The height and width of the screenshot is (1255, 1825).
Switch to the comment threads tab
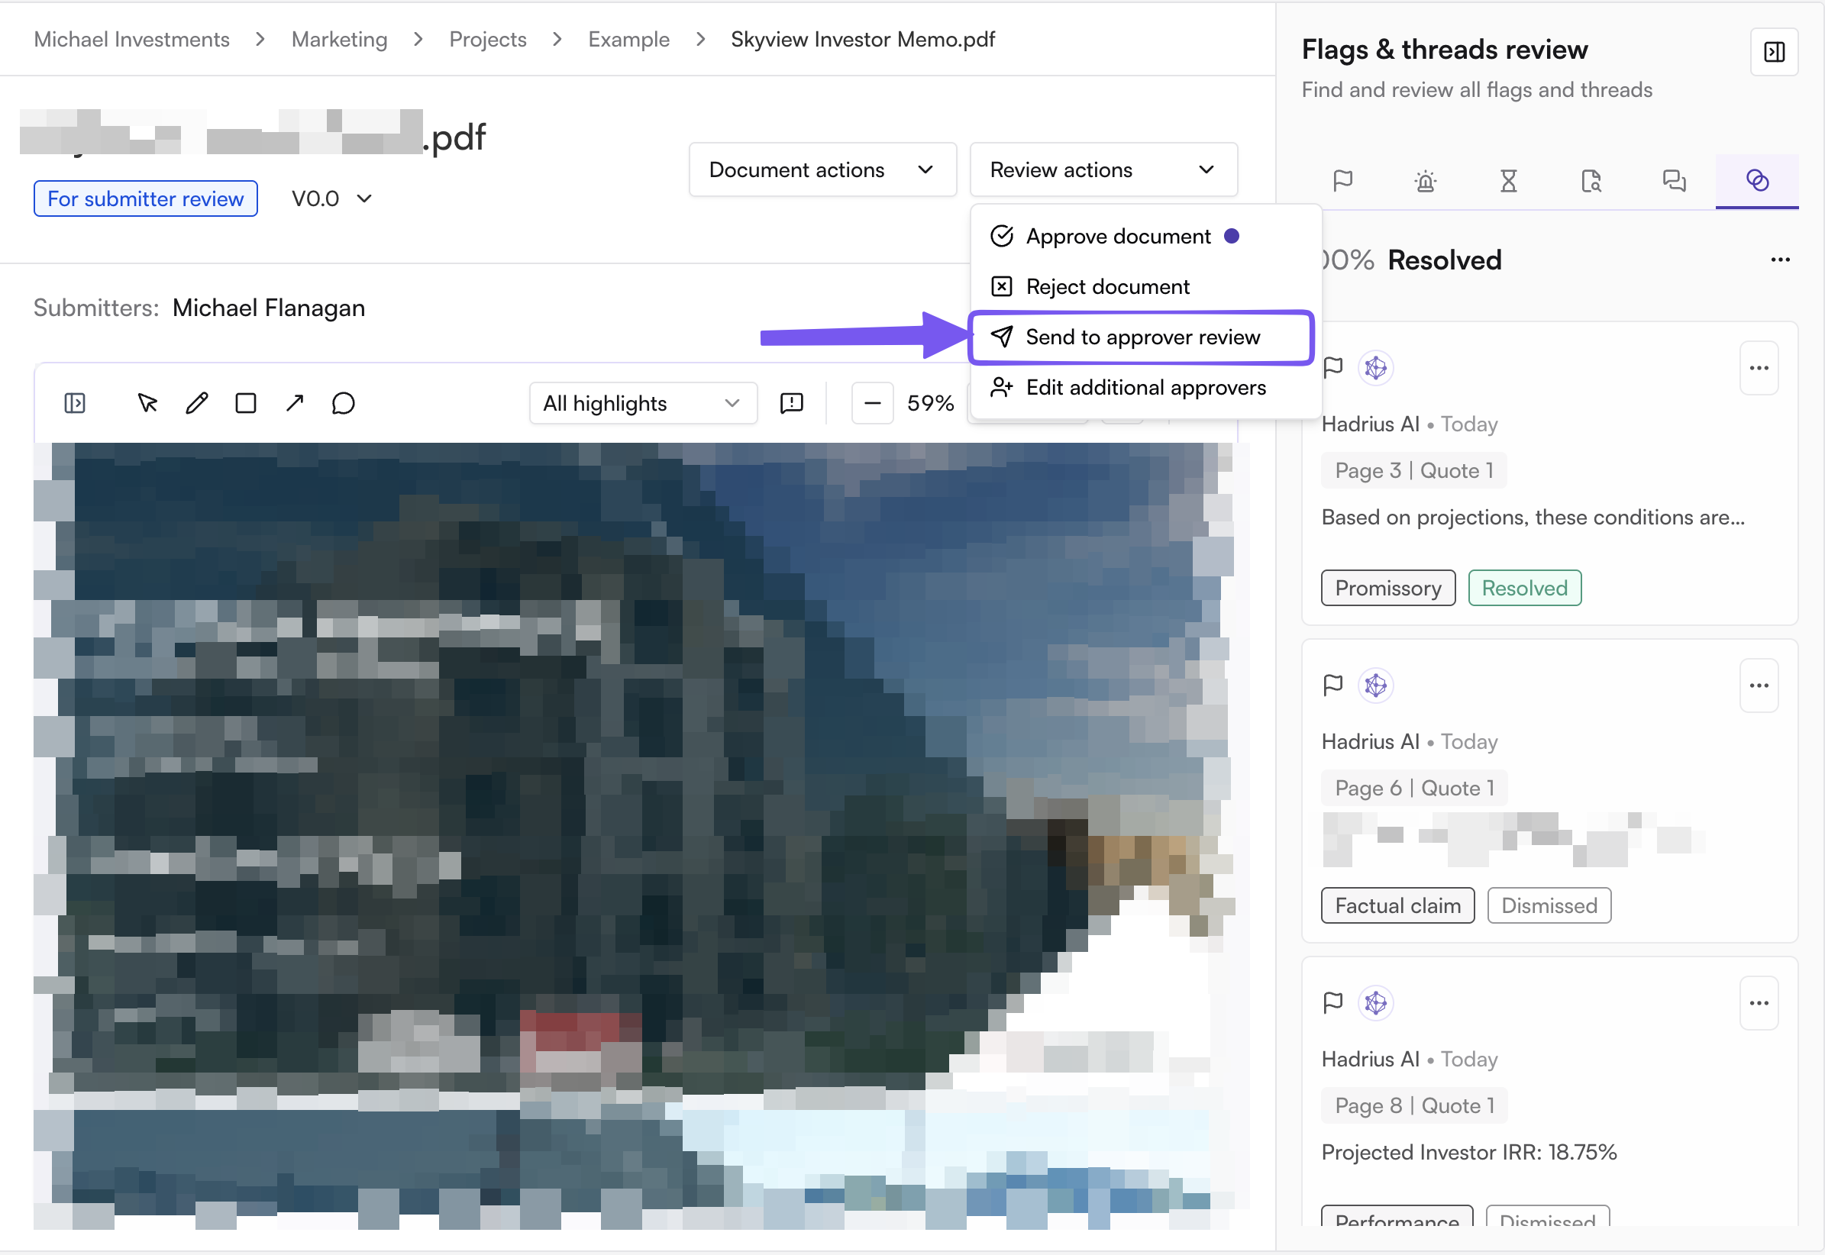(1674, 181)
